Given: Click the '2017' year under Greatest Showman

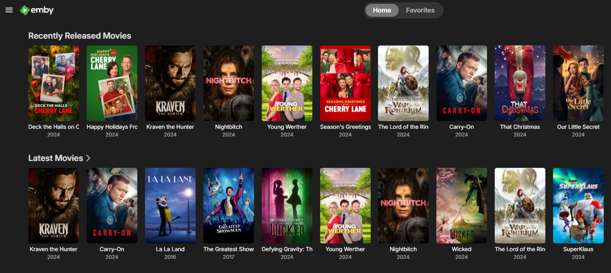Looking at the screenshot, I should 229,257.
